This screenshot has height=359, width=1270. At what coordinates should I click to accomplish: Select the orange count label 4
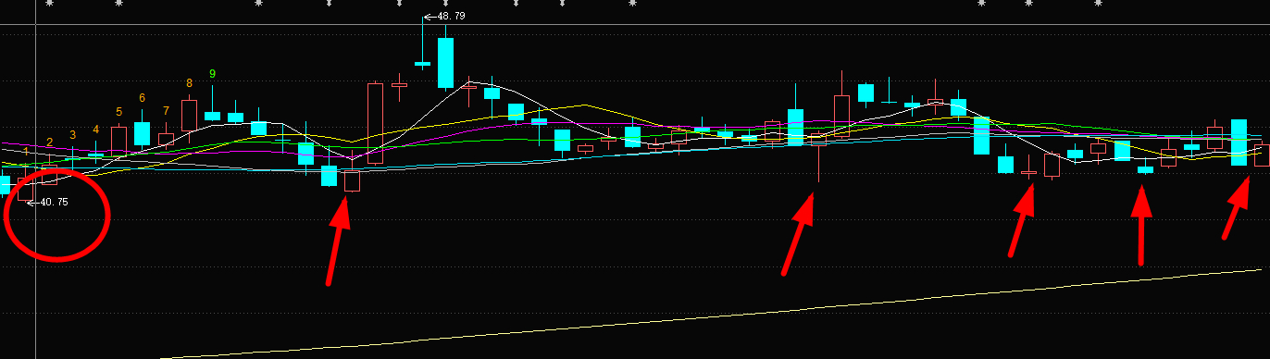click(x=95, y=130)
